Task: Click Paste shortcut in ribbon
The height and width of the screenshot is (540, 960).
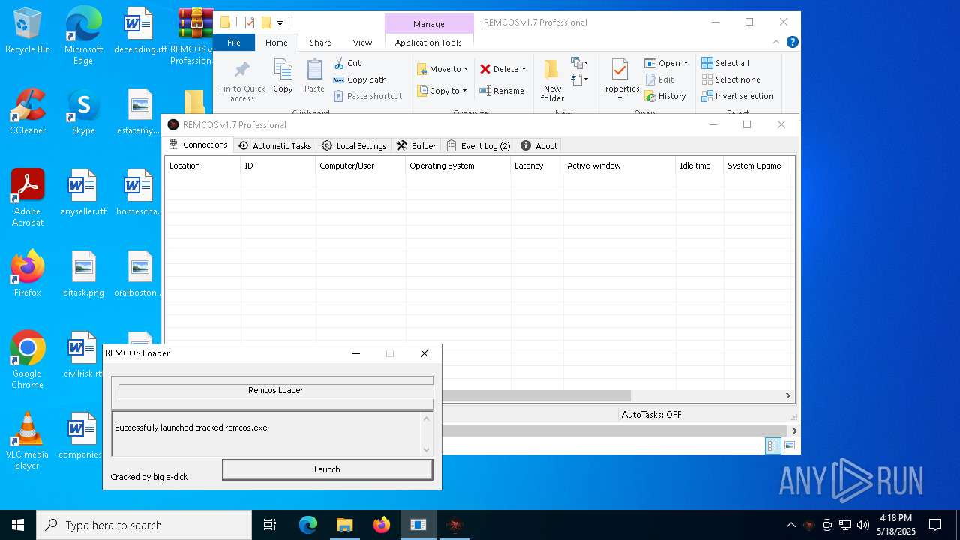Action: point(368,96)
